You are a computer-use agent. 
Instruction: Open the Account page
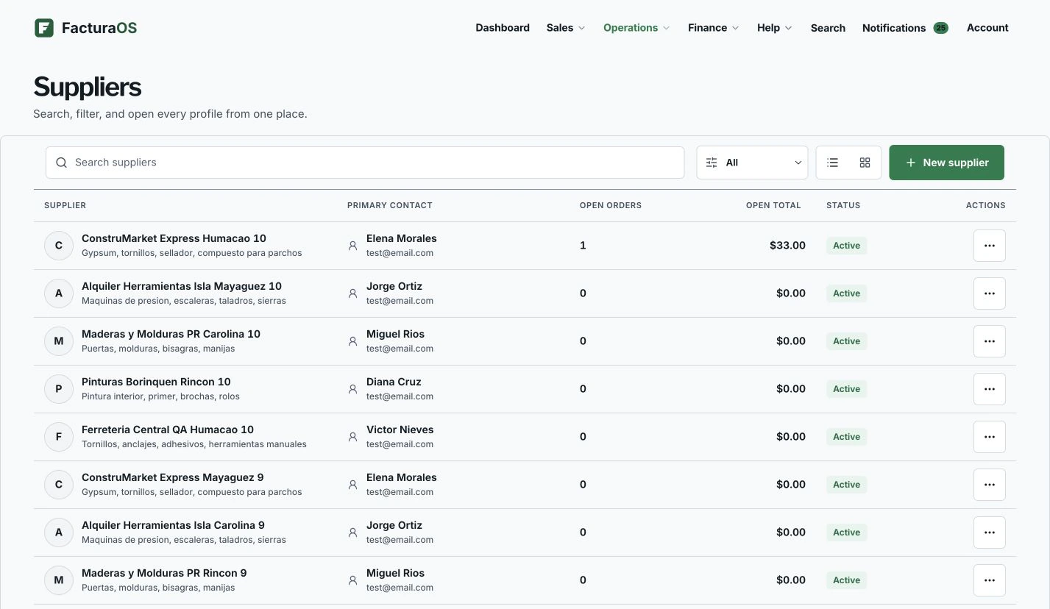(x=987, y=28)
